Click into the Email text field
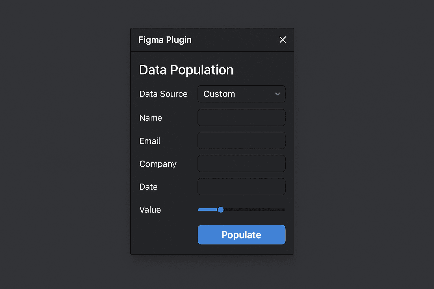434x289 pixels. coord(241,141)
